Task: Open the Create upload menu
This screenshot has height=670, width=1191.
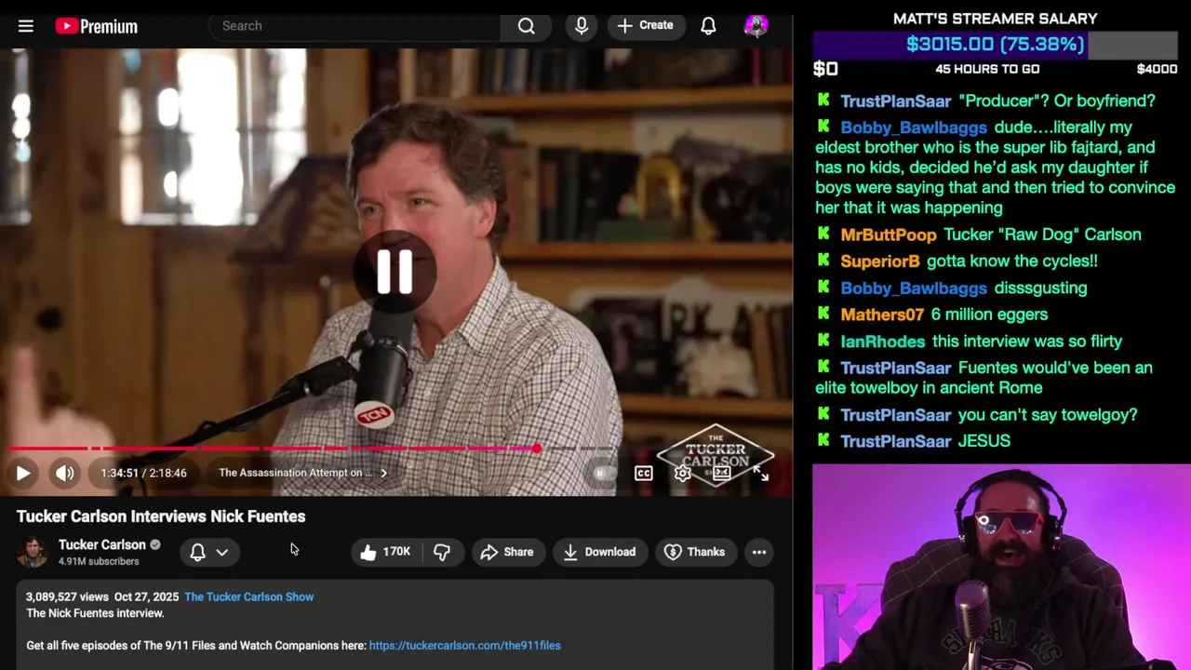Action: (645, 26)
